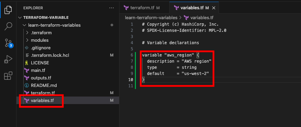Open the Extensions view icon
The height and width of the screenshot is (127, 301).
(8, 76)
